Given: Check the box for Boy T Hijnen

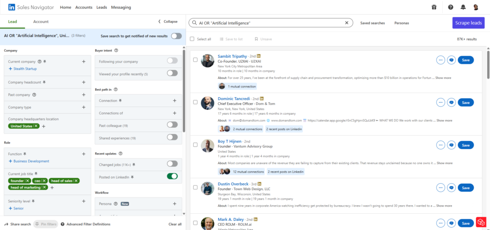Looking at the screenshot, I should 195,145.
